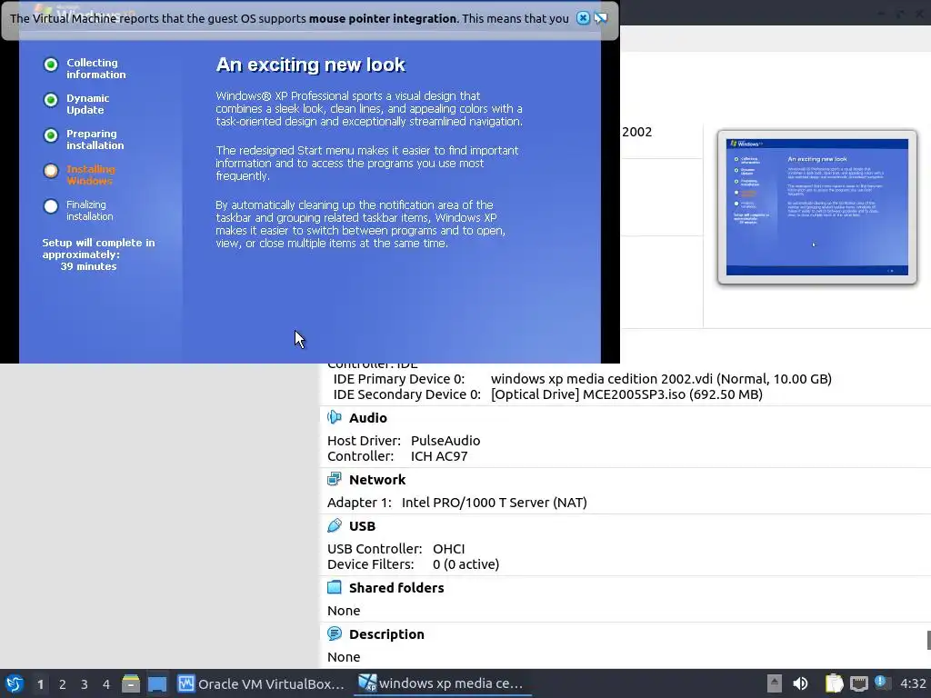Click the PulseAudio host driver value
The width and height of the screenshot is (931, 698).
point(445,441)
